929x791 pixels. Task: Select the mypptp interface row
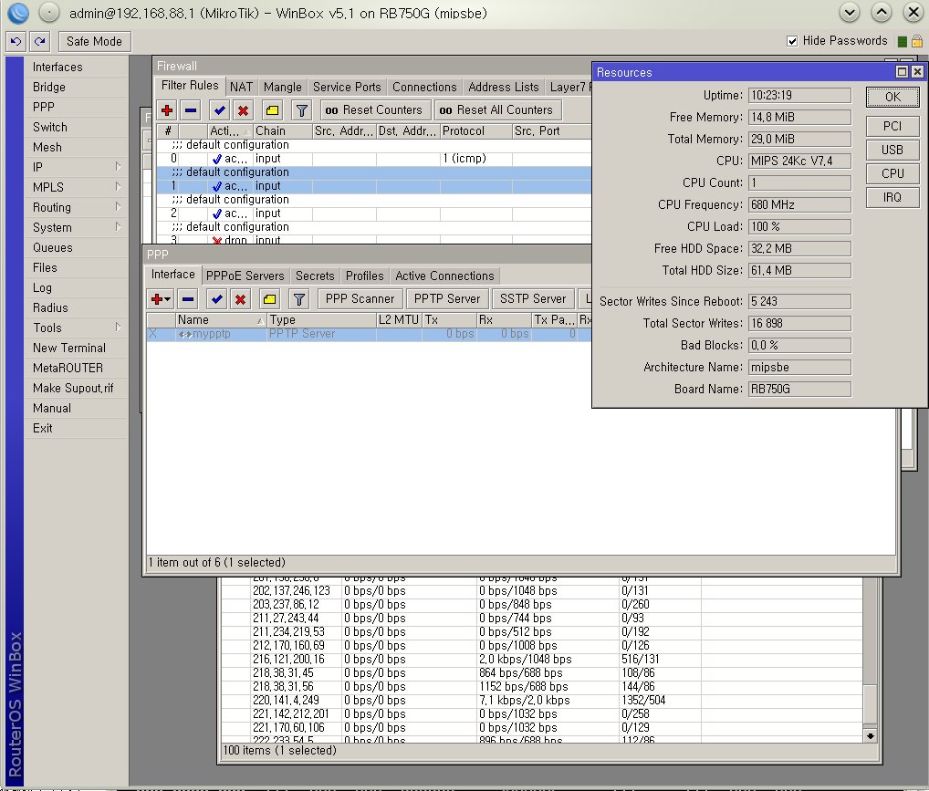(x=369, y=334)
